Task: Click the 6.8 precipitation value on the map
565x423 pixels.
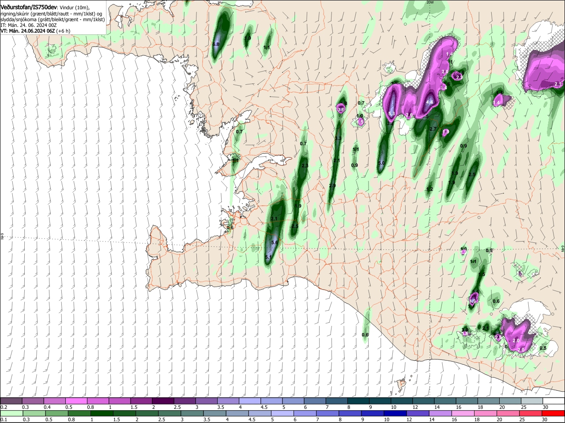Action: 216,45
